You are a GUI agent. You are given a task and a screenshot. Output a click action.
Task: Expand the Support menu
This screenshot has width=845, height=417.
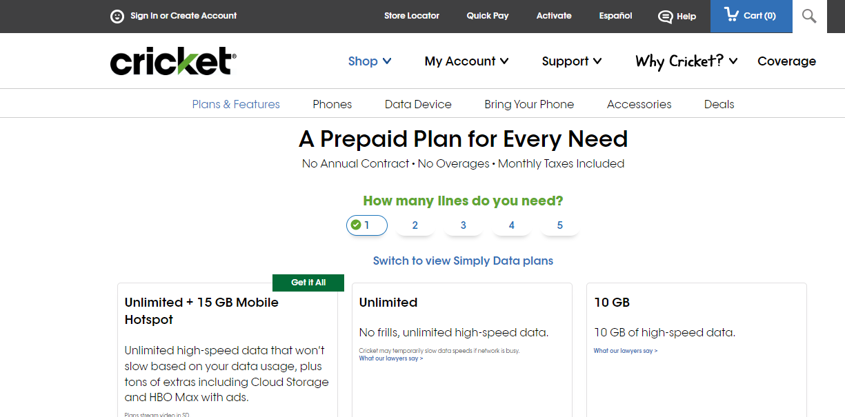[x=572, y=61]
